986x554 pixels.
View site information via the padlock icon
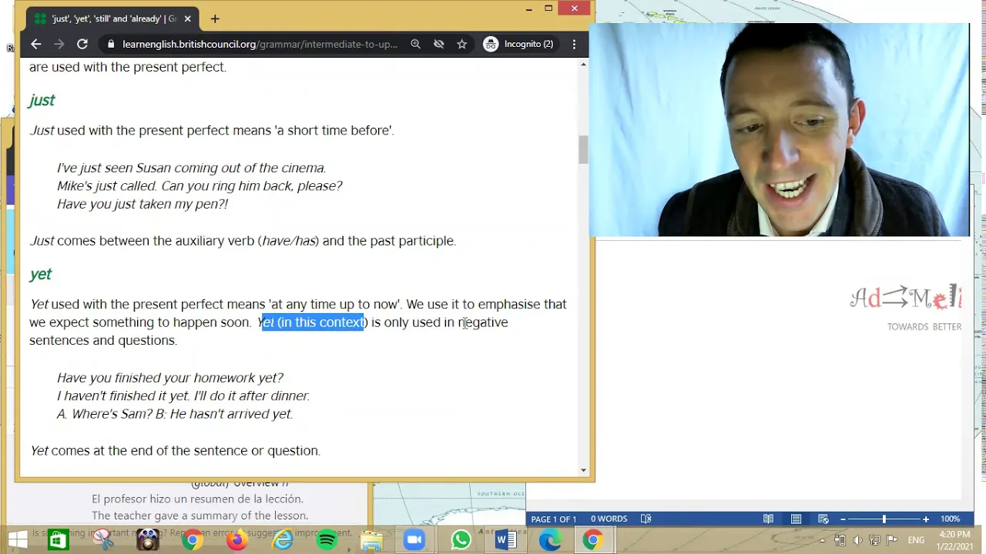click(x=111, y=45)
